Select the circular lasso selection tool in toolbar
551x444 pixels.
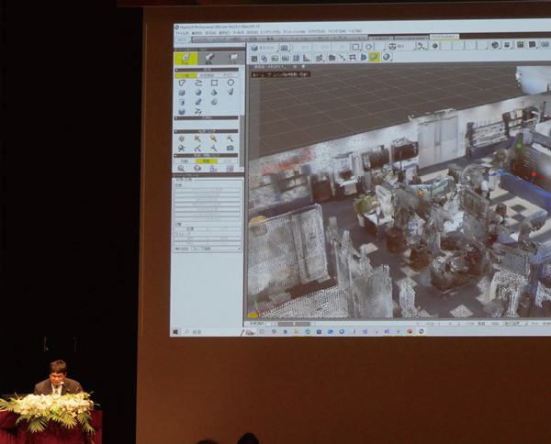pos(368,47)
